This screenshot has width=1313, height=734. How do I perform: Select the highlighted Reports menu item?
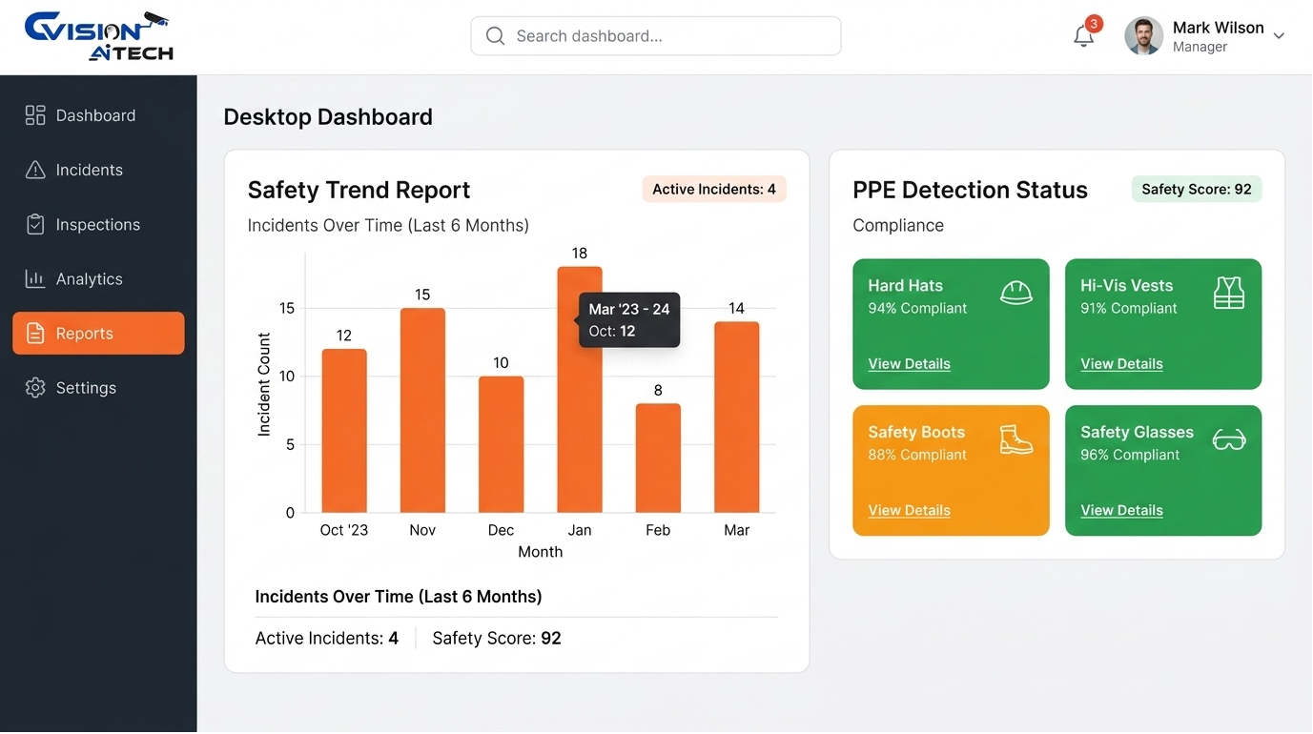pyautogui.click(x=98, y=334)
